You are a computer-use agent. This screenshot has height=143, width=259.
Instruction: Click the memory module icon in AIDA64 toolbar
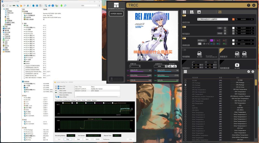click(x=14, y=6)
